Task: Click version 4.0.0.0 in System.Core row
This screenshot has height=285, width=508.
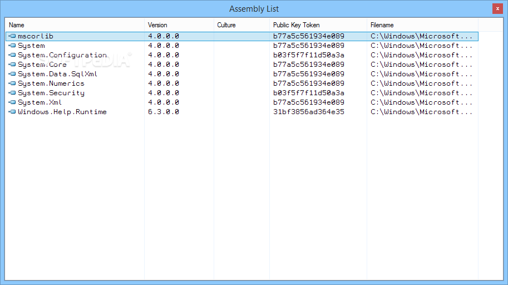Action: [164, 65]
